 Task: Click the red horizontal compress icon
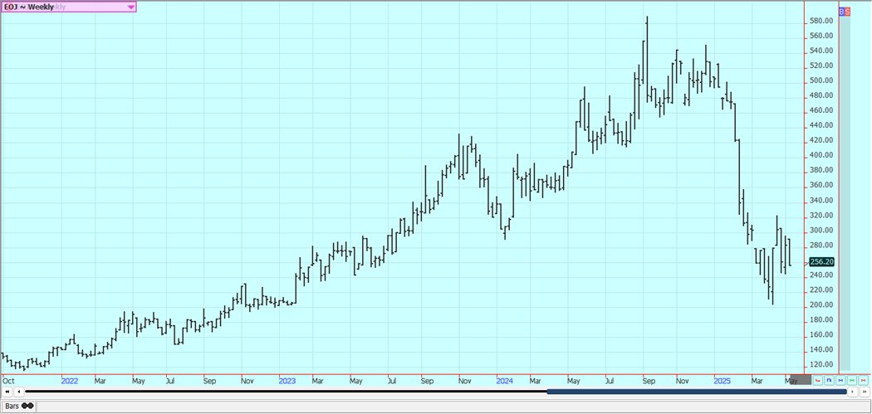[863, 381]
